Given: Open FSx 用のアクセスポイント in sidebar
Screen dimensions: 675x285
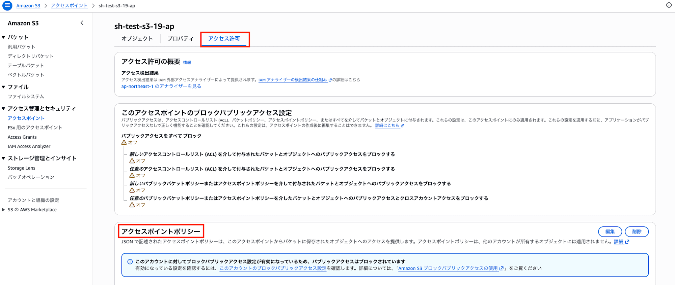Looking at the screenshot, I should [x=35, y=128].
